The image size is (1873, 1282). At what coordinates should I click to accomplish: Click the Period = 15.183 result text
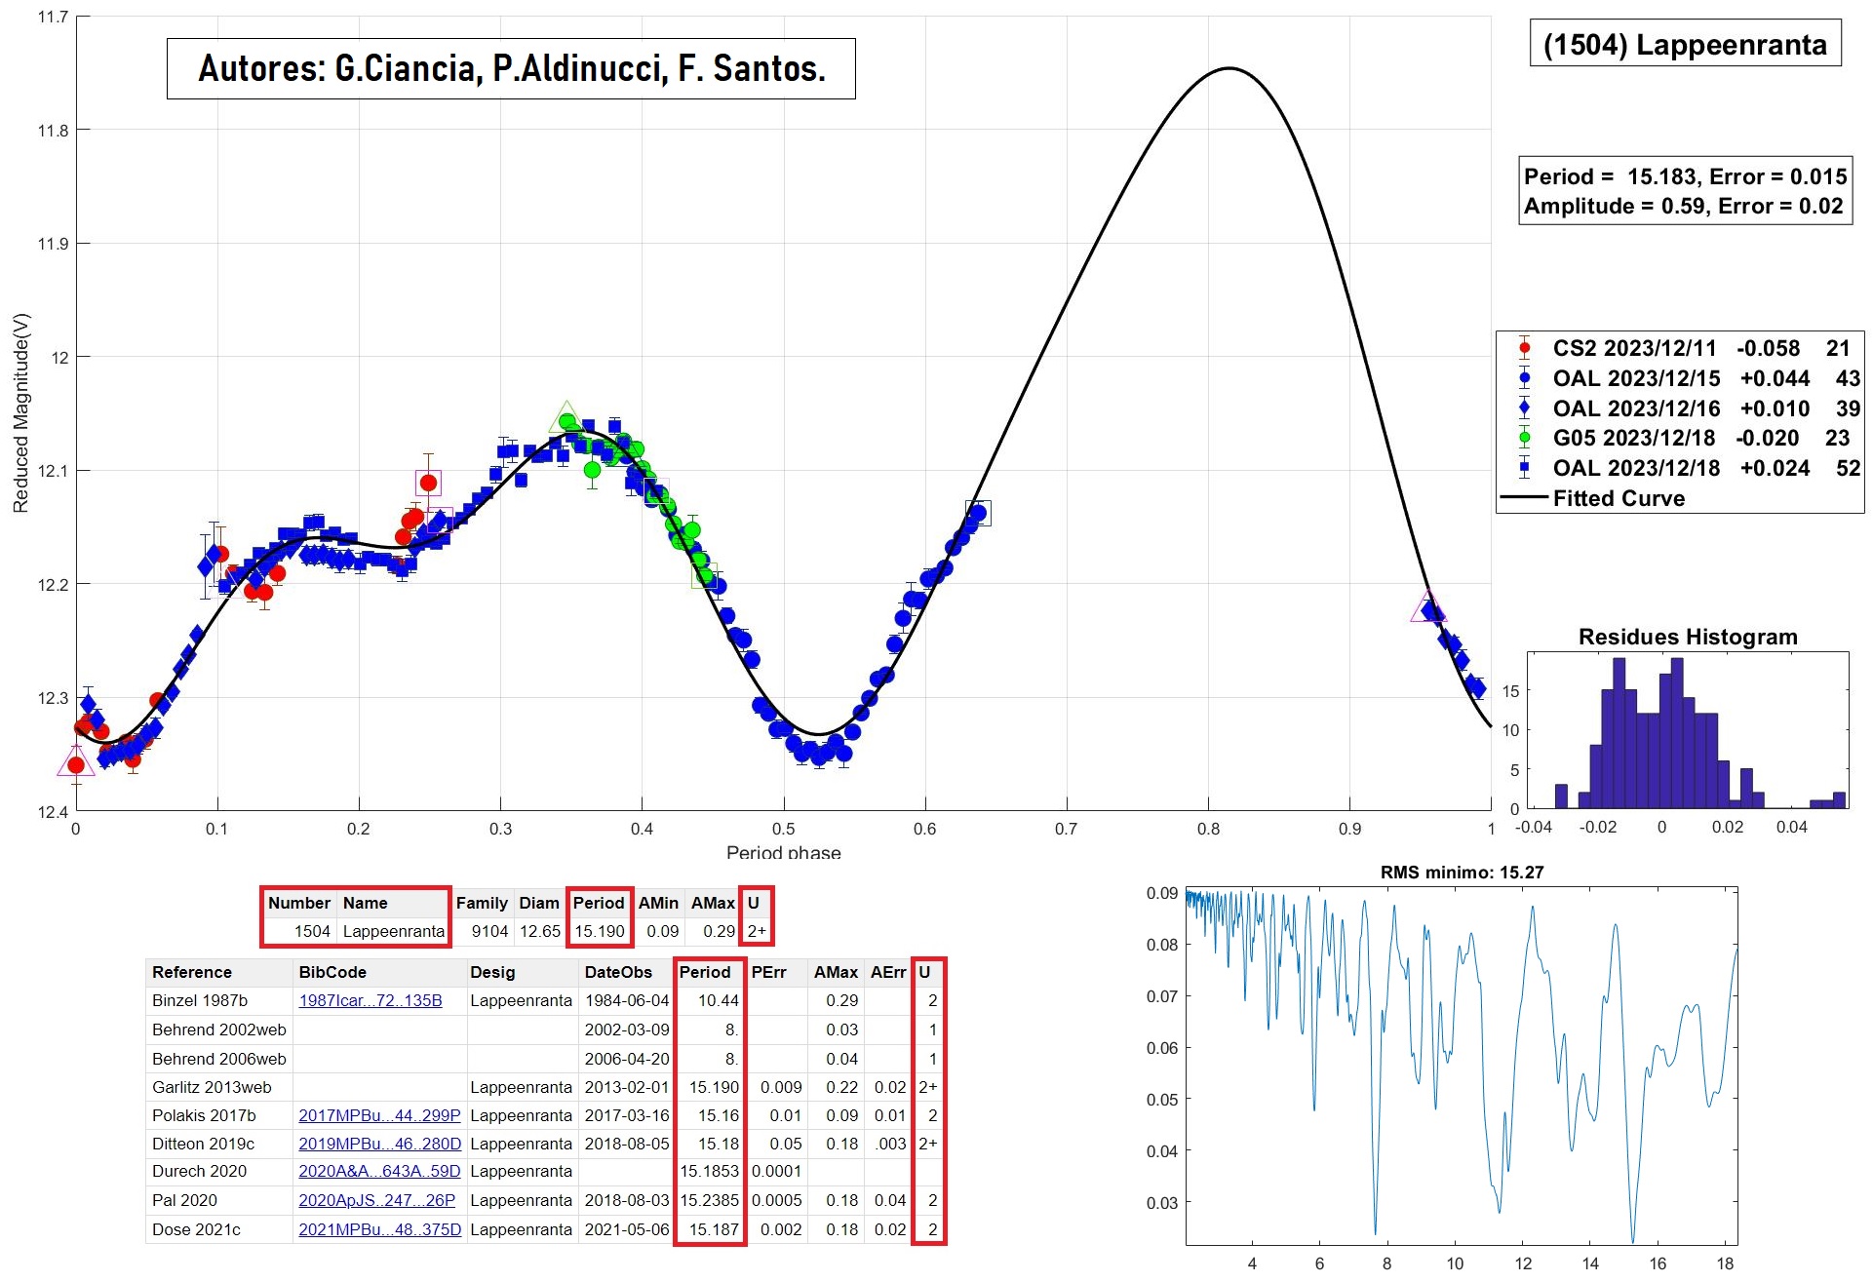(1686, 176)
